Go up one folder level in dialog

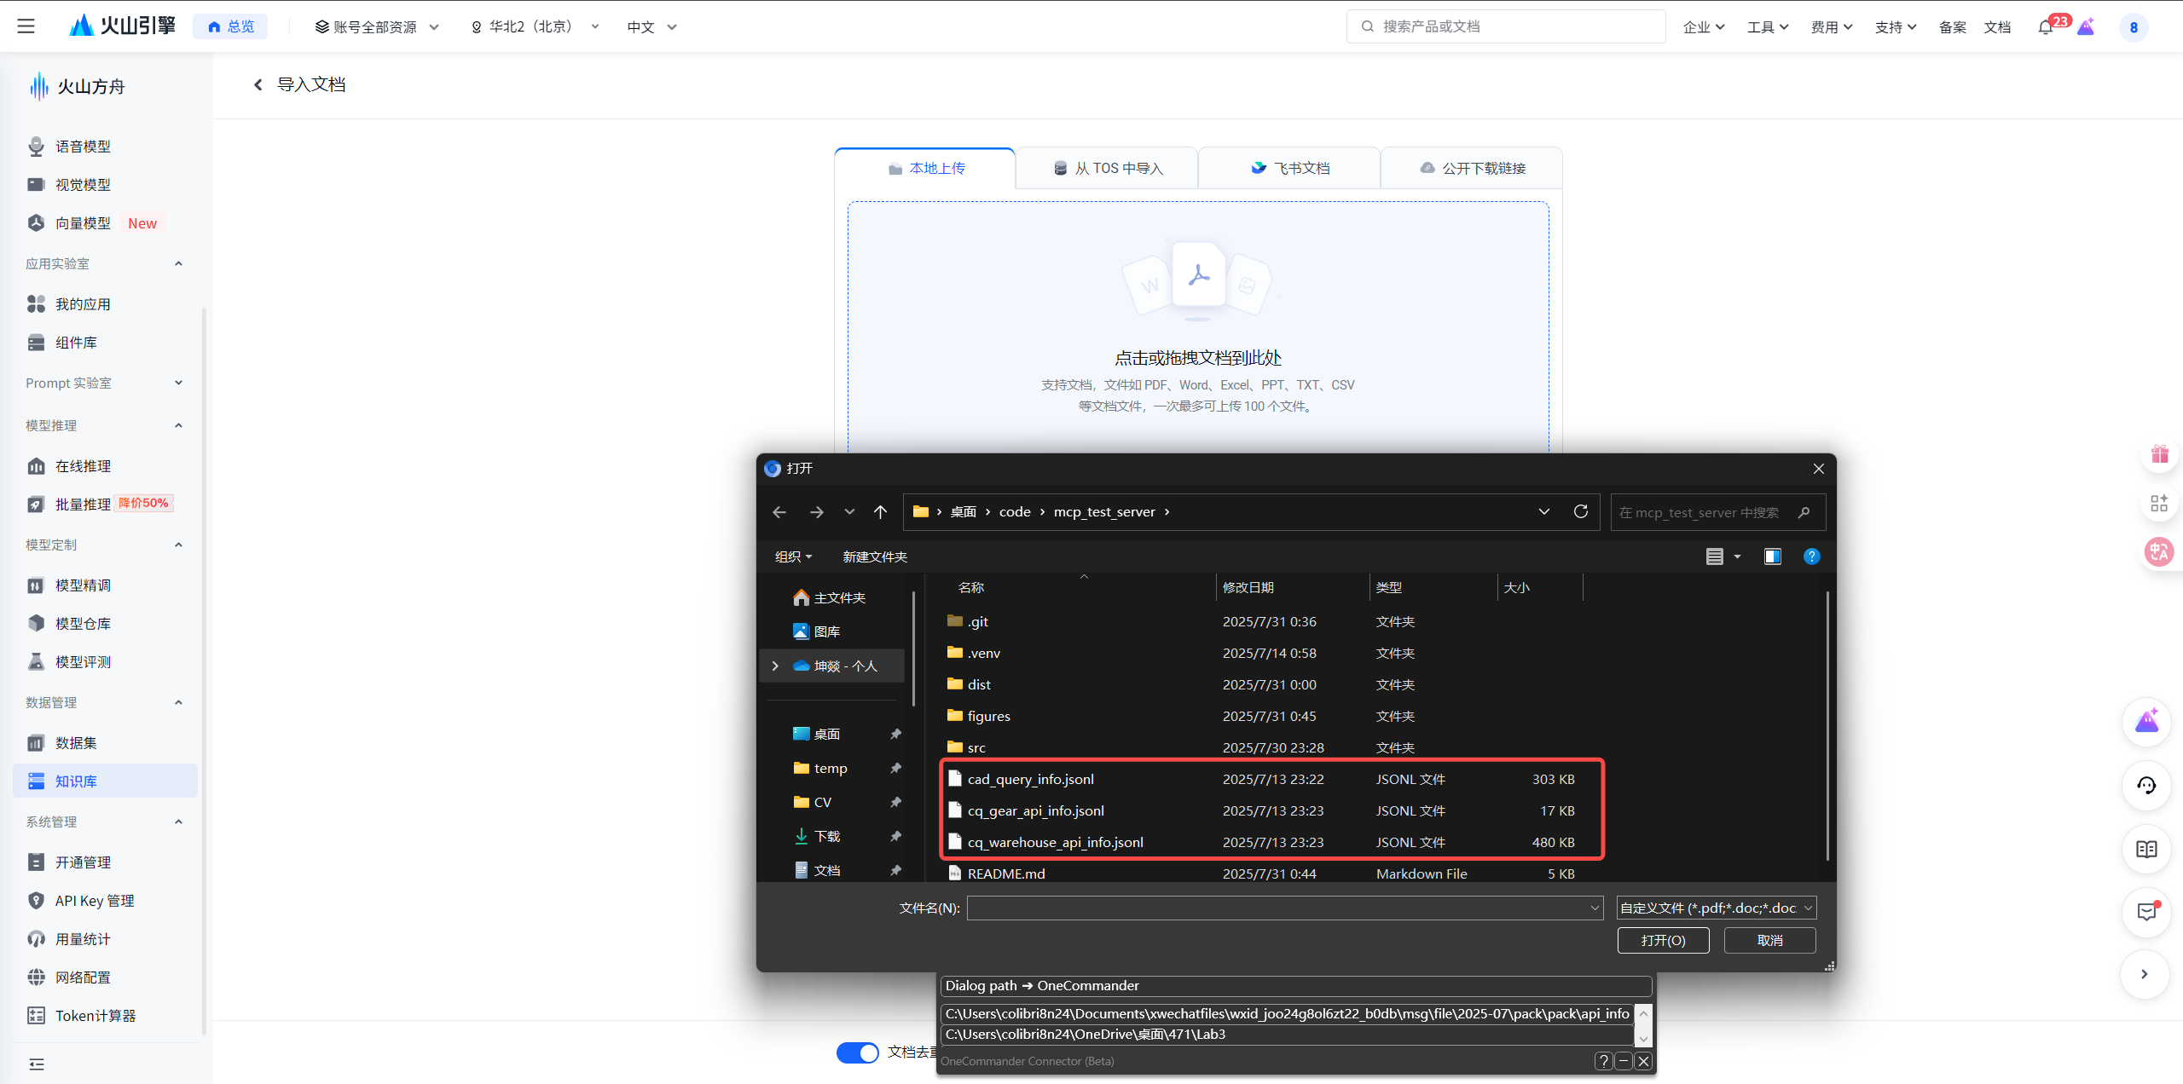880,511
